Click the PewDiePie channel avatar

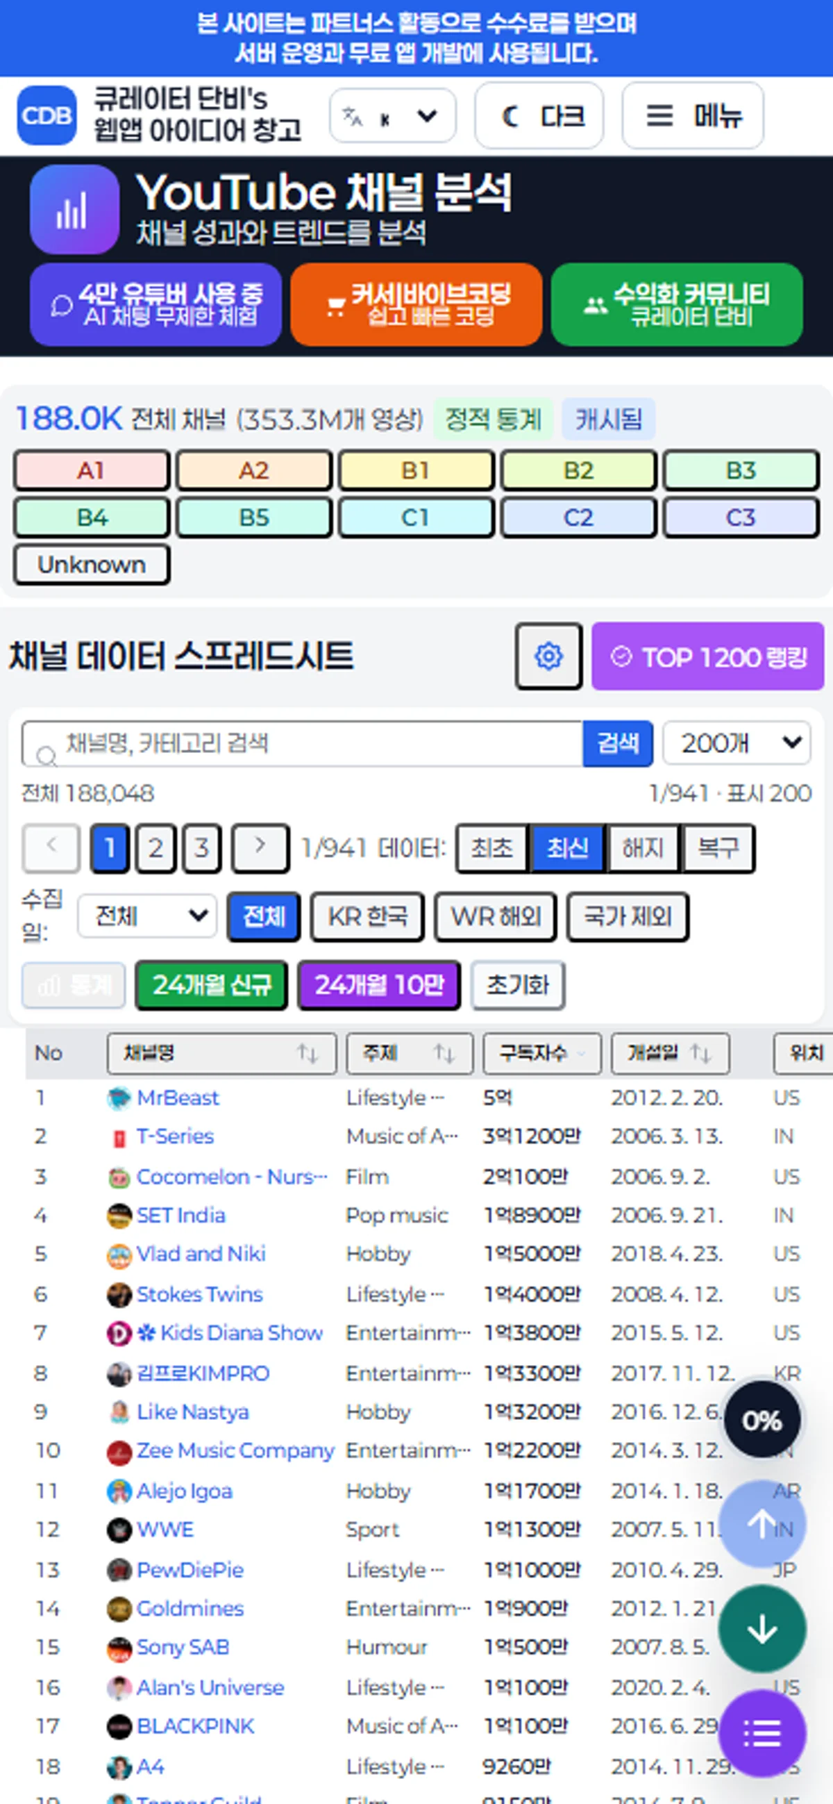point(119,1570)
